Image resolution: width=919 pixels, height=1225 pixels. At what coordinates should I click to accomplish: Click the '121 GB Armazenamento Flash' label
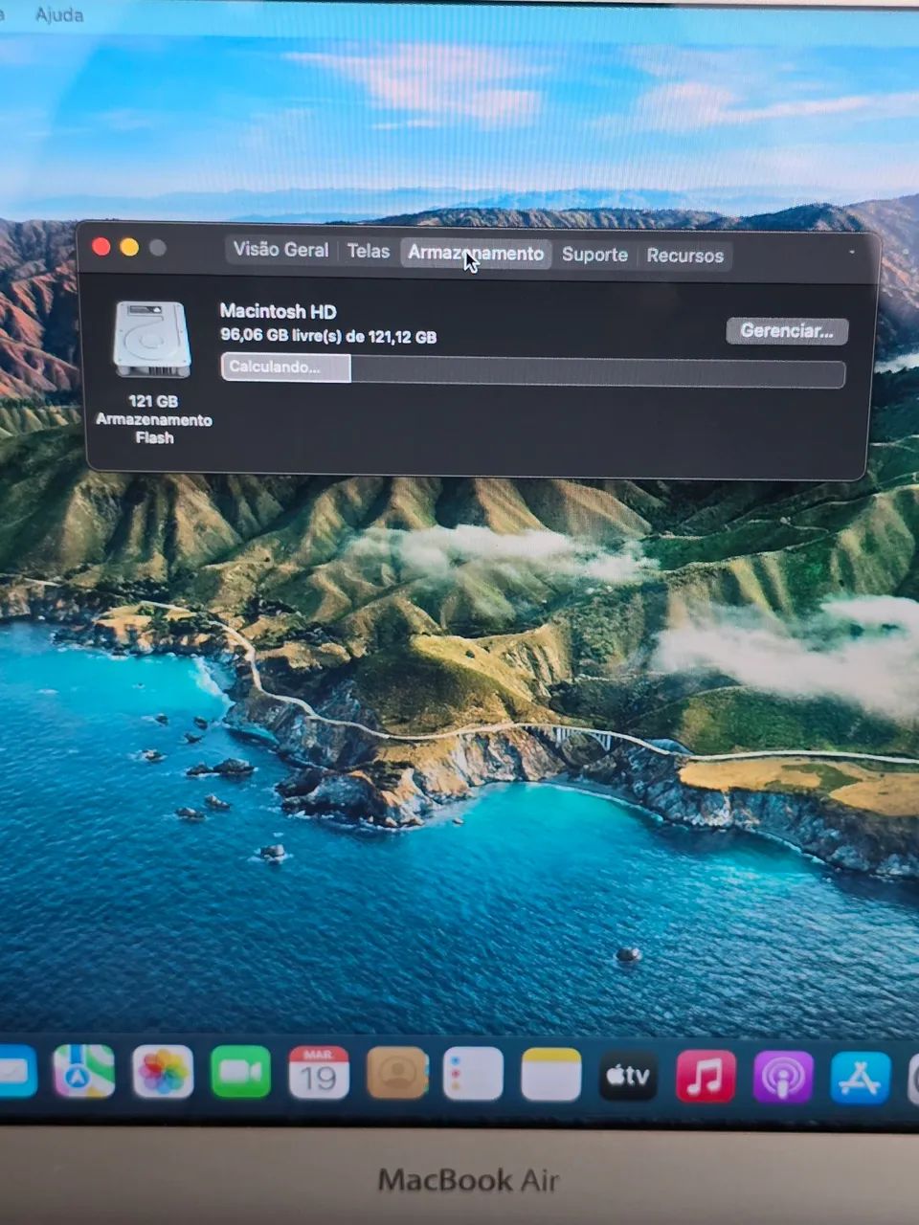coord(153,419)
